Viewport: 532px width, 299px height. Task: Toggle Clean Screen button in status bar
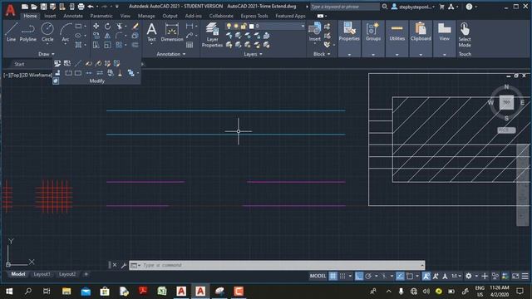coord(515,277)
